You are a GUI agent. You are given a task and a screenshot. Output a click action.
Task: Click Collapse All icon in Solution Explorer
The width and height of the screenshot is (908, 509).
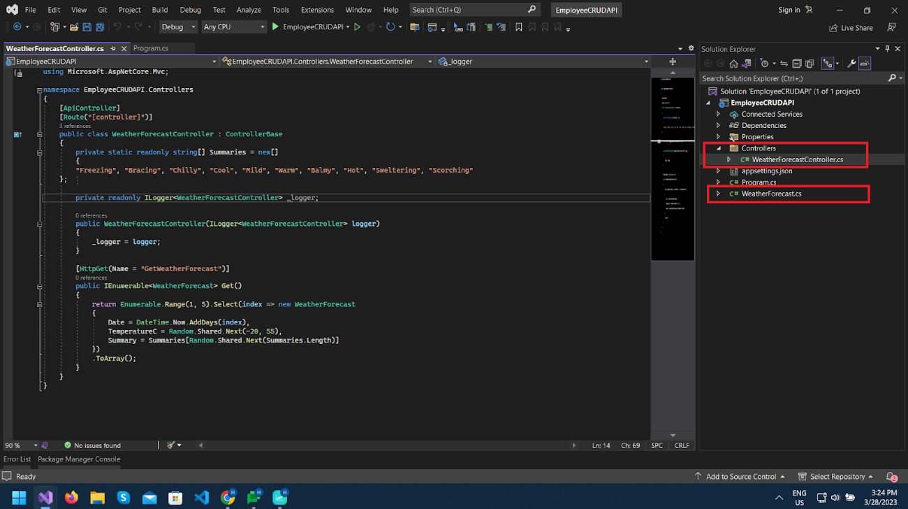pyautogui.click(x=797, y=64)
